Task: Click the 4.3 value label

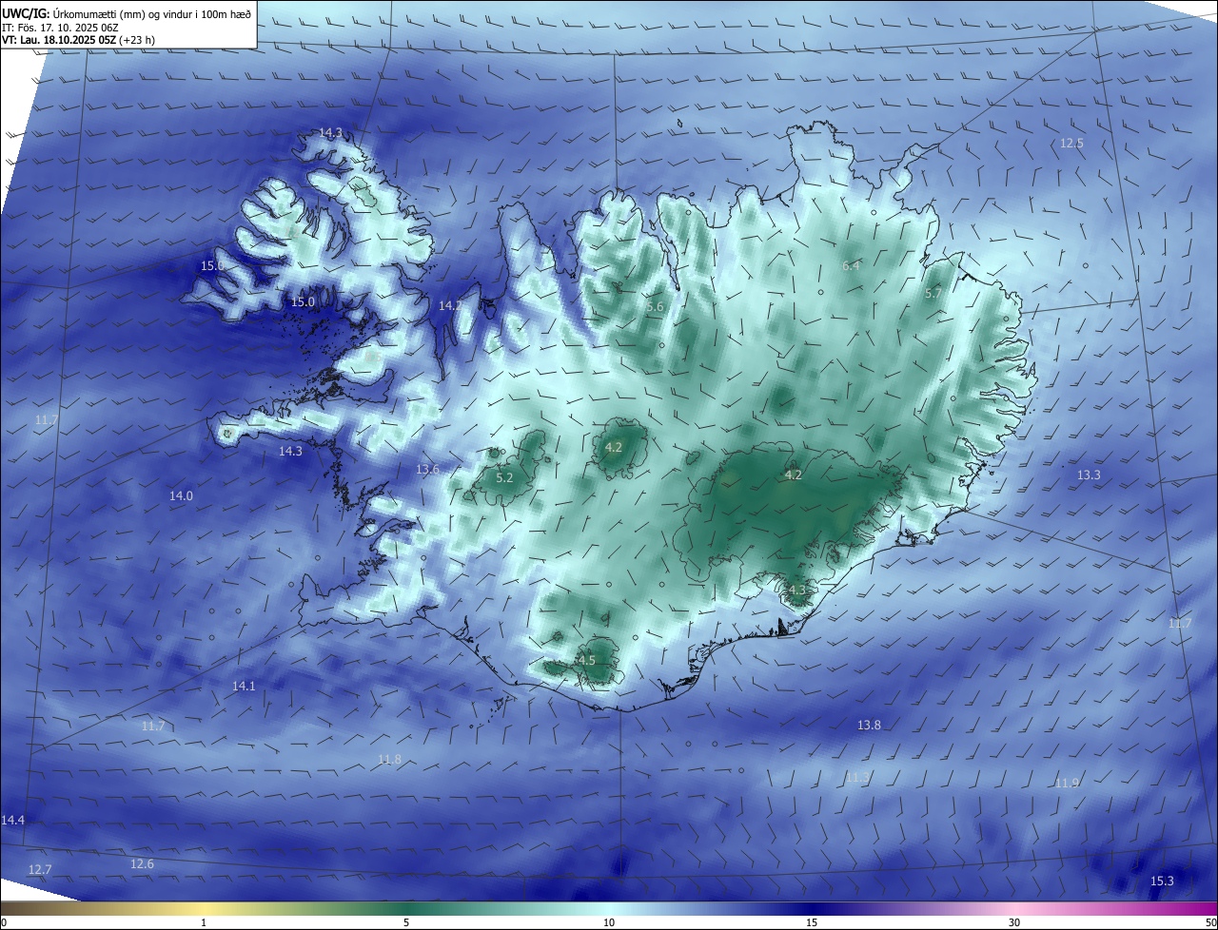Action: tap(796, 590)
